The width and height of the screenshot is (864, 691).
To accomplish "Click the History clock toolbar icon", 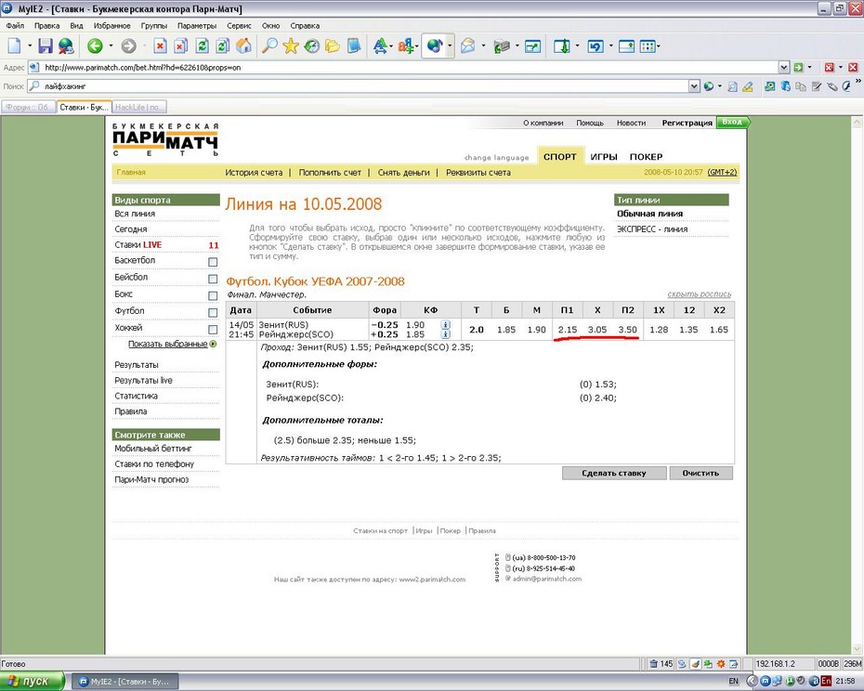I will 312,46.
